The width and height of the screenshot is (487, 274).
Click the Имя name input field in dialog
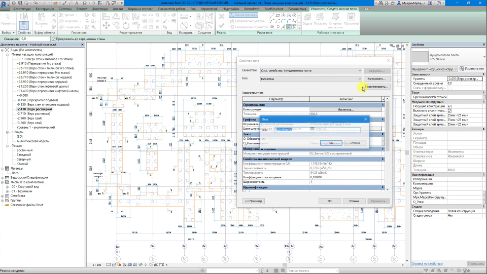tap(318, 130)
